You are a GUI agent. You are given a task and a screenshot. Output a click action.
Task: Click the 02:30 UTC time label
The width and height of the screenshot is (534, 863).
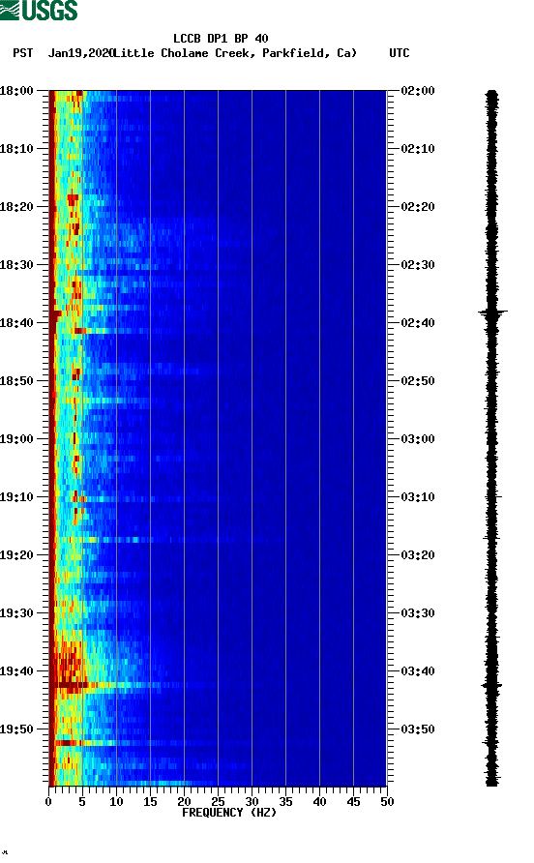(x=418, y=265)
